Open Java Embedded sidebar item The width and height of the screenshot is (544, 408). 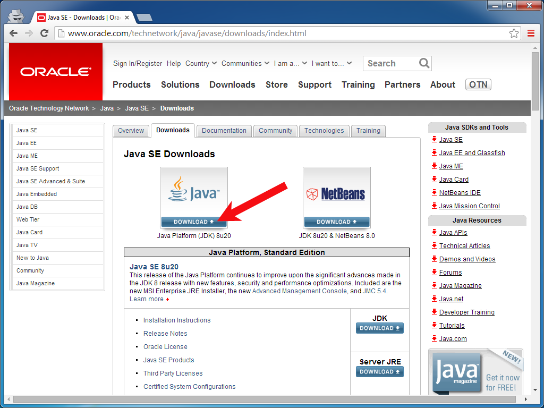click(57, 194)
